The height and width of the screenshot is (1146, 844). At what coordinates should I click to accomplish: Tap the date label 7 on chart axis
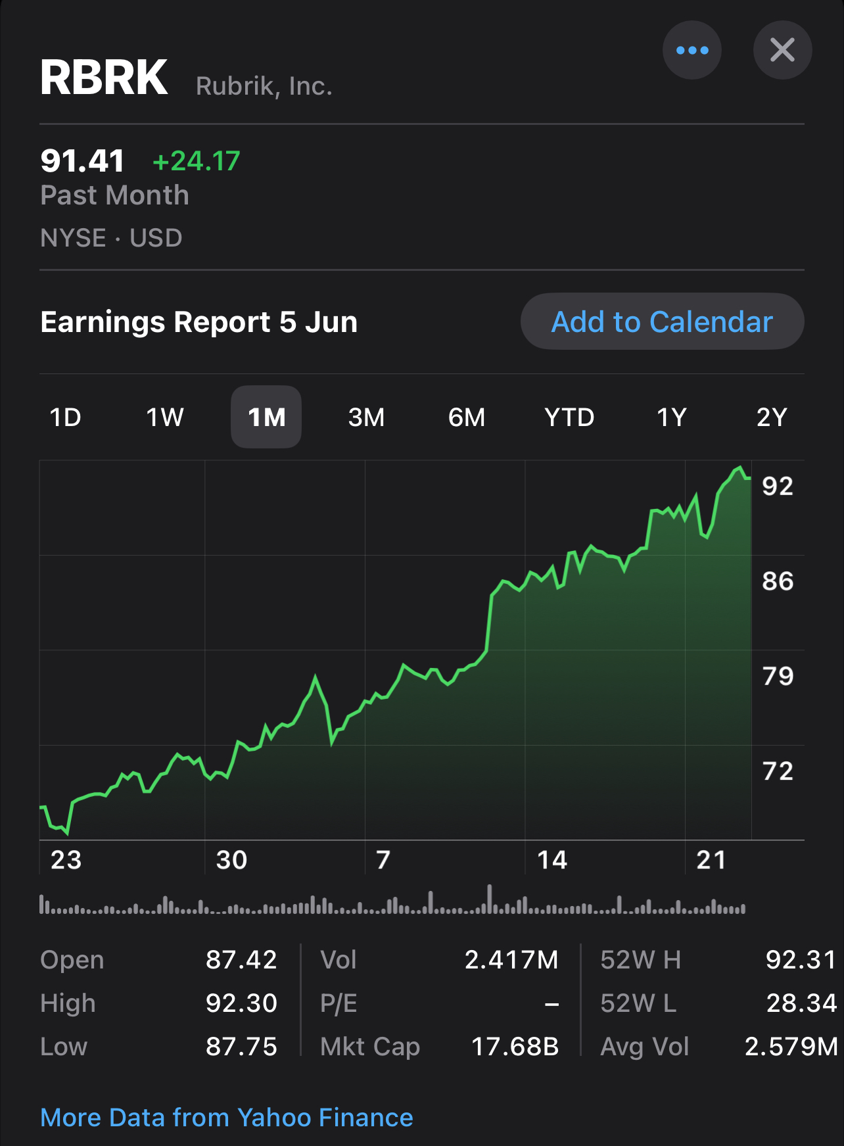coord(383,859)
